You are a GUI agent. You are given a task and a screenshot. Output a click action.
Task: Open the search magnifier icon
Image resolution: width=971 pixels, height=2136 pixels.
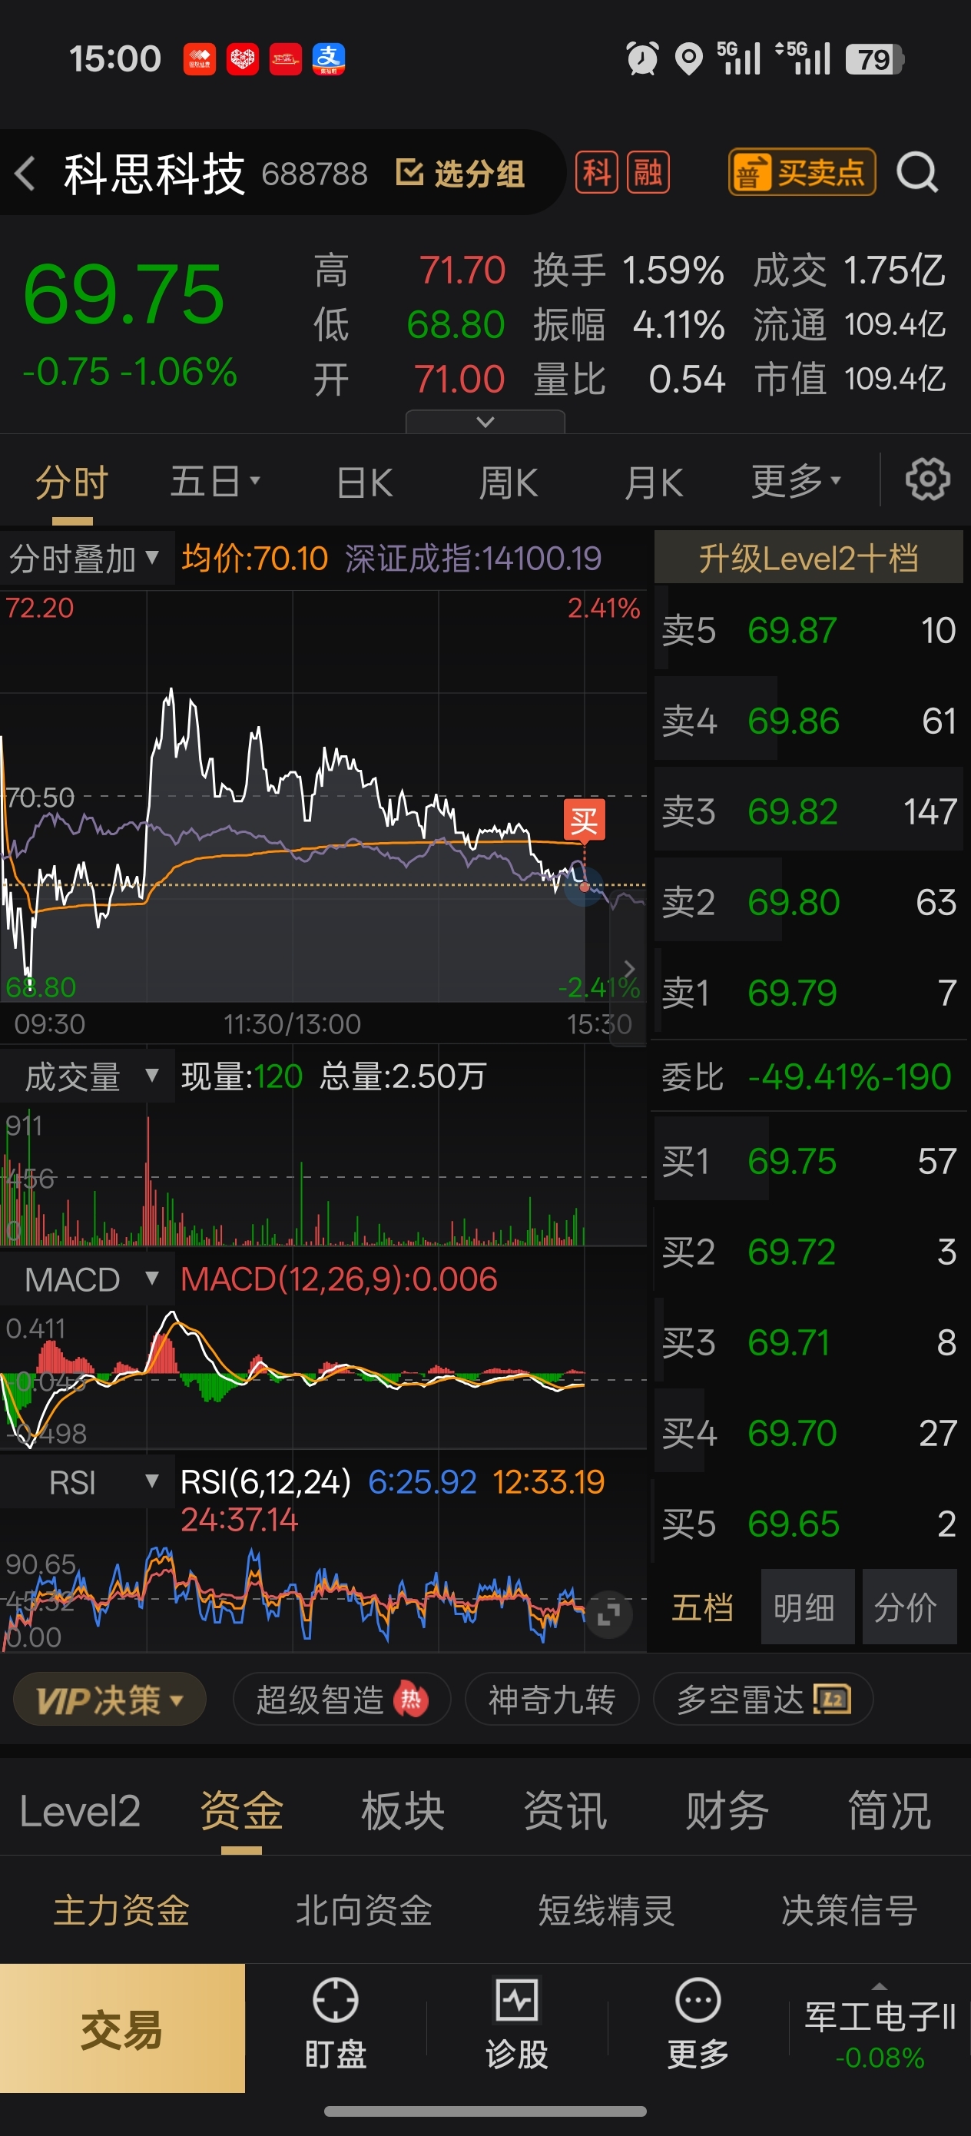click(x=917, y=174)
